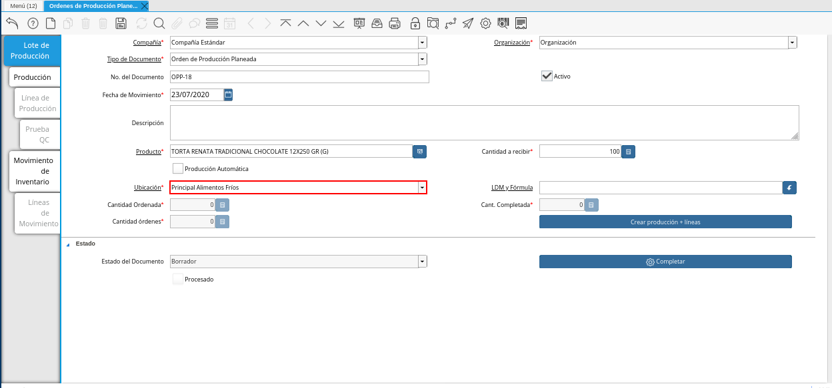The width and height of the screenshot is (832, 388).
Task: Click the print icon in toolbar
Action: 395,23
